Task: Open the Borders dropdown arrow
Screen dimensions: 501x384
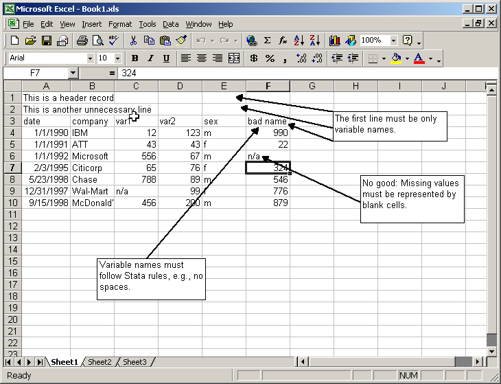Action: click(x=384, y=58)
